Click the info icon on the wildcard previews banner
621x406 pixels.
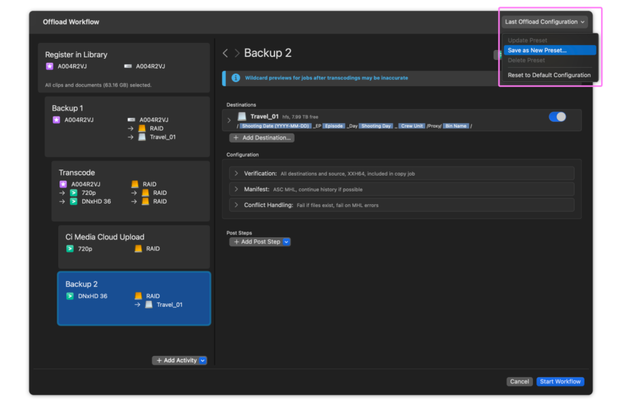(235, 78)
